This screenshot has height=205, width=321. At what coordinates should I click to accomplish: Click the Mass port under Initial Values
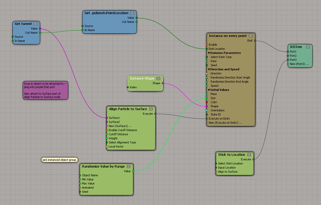pyautogui.click(x=207, y=94)
